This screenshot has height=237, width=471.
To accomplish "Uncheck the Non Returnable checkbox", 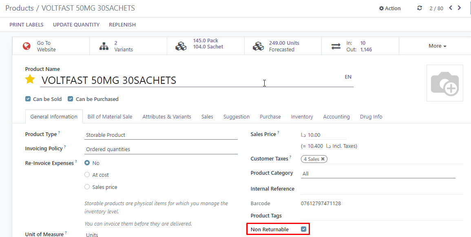I will point(304,229).
